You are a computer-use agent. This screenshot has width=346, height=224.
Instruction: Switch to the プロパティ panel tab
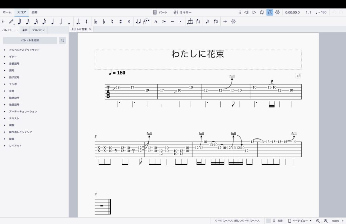(x=39, y=30)
